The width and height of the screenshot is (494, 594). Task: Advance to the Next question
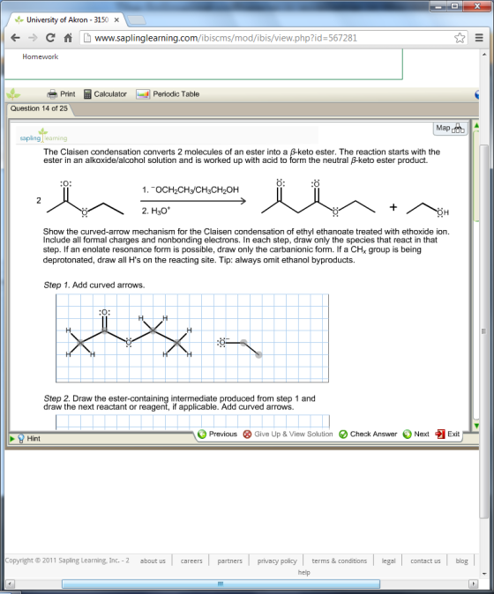(x=415, y=434)
